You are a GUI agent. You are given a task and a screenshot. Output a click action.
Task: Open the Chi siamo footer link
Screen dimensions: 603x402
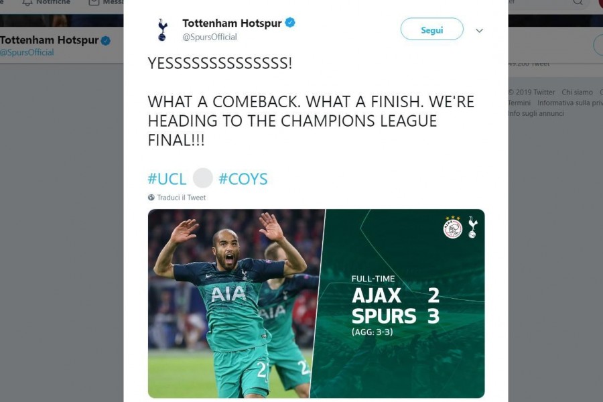click(x=577, y=92)
